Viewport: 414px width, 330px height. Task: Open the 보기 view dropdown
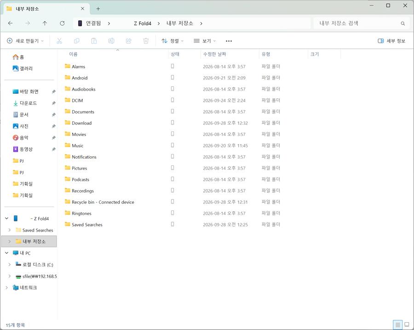point(205,41)
